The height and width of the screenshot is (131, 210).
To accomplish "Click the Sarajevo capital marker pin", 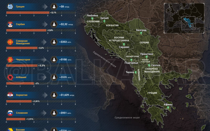I will click(124, 44).
